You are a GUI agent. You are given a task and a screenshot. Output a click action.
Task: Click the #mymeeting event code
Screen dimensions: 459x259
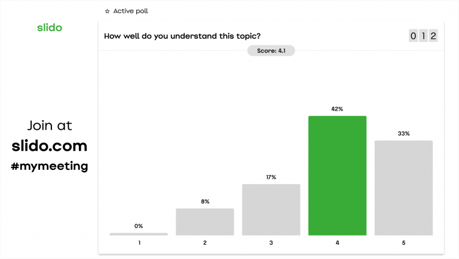click(x=49, y=166)
